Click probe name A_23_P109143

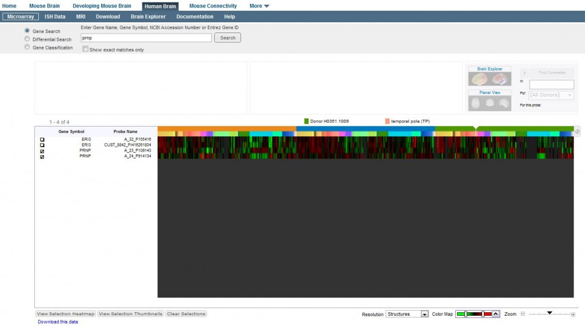tap(138, 150)
